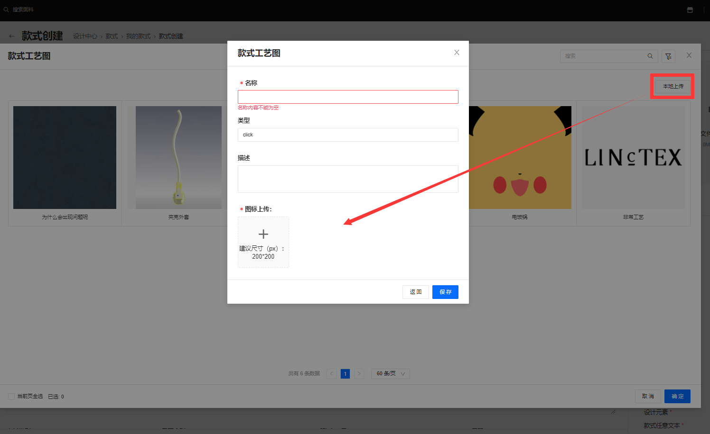710x434 pixels.
Task: Click 设计中心 breadcrumb
Action: [85, 36]
